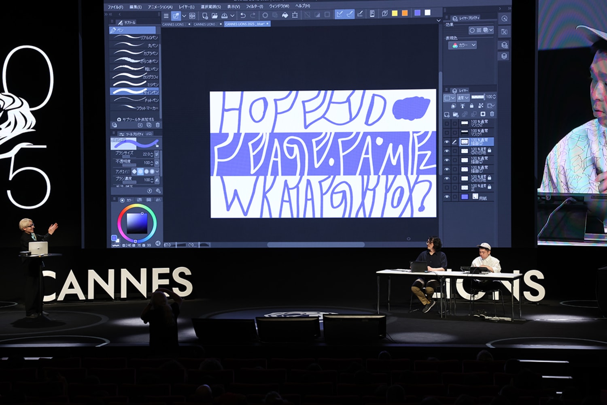This screenshot has height=405, width=607.
Task: Click サブツールを追加する add sub tool
Action: pyautogui.click(x=135, y=119)
